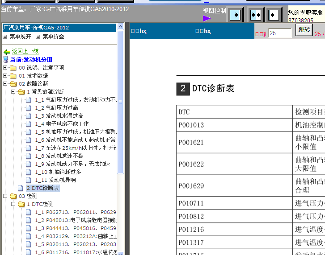Viewport: 325px width, 255px height.
Task: Click page icon of 2 DTC诊断表
Action: (x=20, y=188)
